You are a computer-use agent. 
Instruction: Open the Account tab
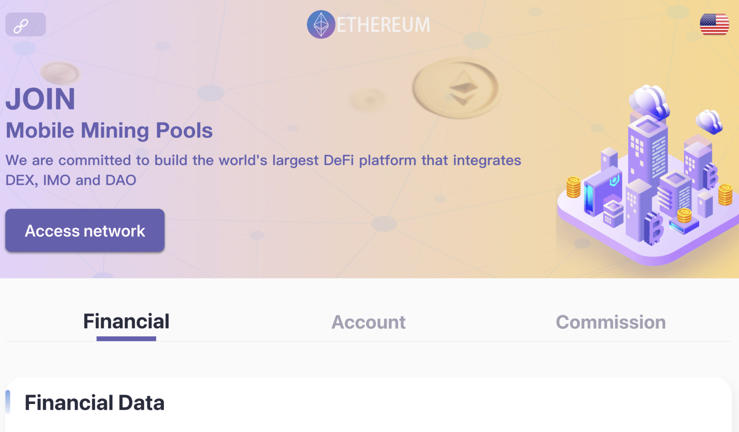click(x=369, y=322)
